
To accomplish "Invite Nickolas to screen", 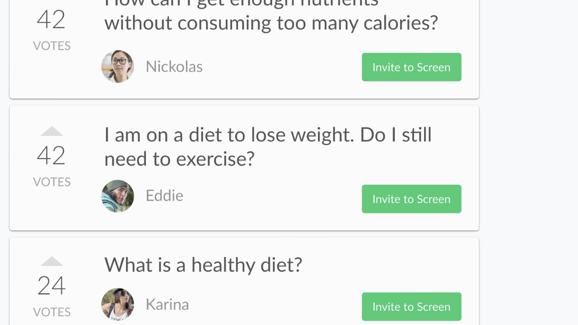I will pyautogui.click(x=411, y=67).
